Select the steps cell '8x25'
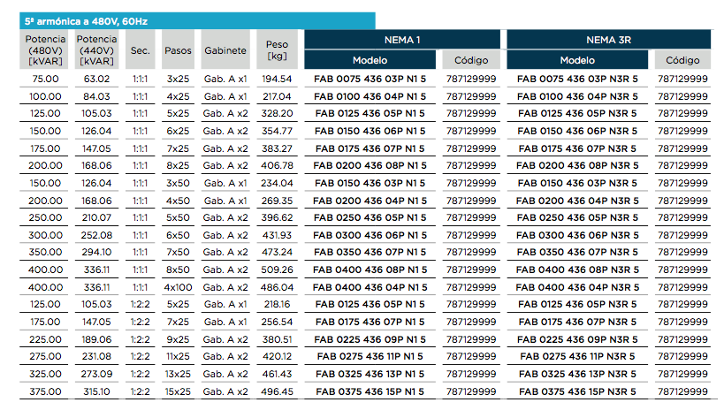The image size is (724, 410). [x=178, y=165]
